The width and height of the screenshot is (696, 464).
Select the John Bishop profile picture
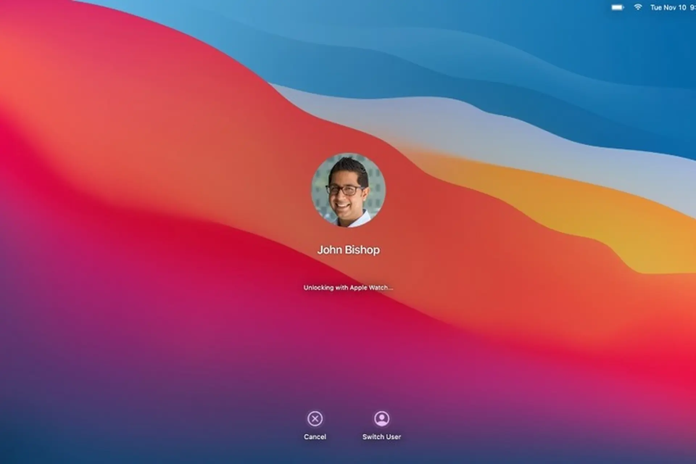[x=348, y=190]
